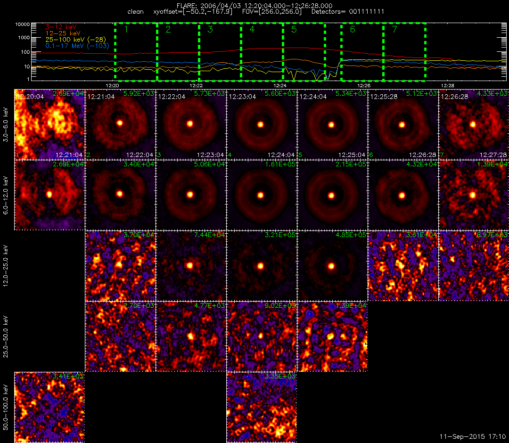Select interval 2 label in light curve

(168, 29)
